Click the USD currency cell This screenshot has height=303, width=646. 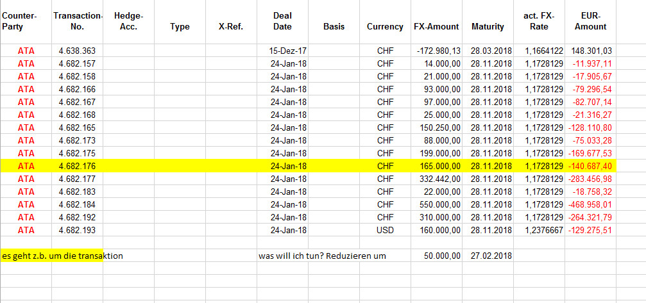(x=385, y=230)
